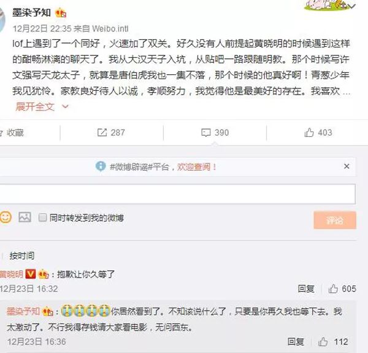Open the post options chevron menu
The width and height of the screenshot is (368, 353).
pyautogui.click(x=352, y=6)
